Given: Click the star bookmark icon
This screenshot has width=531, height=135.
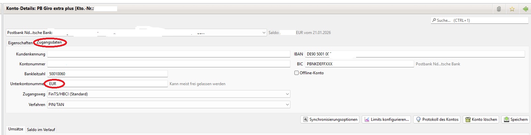Looking at the screenshot, I should point(512,9).
